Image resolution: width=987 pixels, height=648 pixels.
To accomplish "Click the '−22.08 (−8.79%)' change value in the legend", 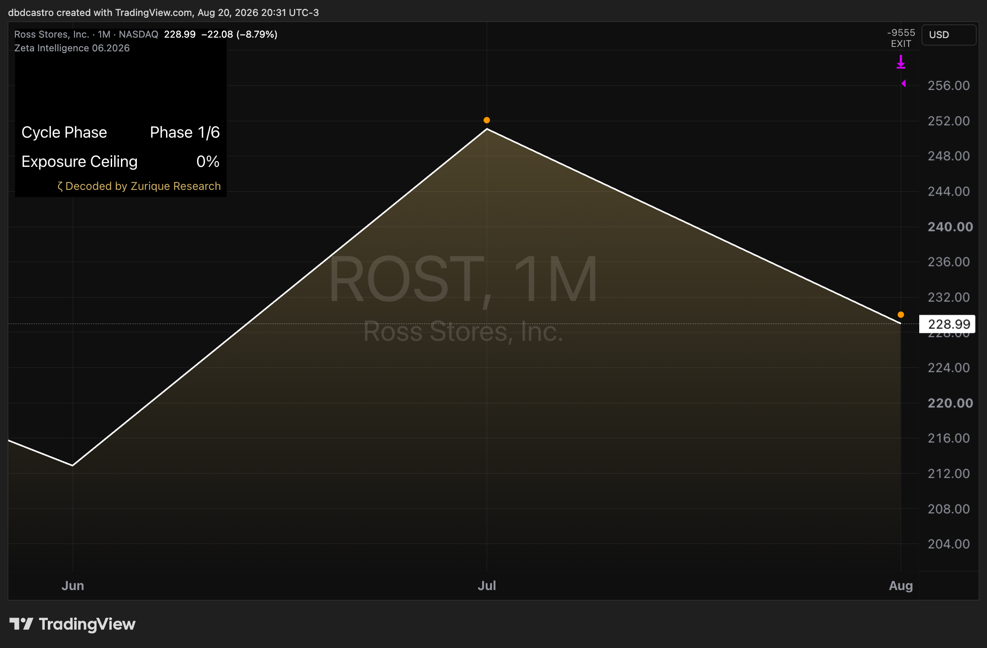I will [x=239, y=35].
